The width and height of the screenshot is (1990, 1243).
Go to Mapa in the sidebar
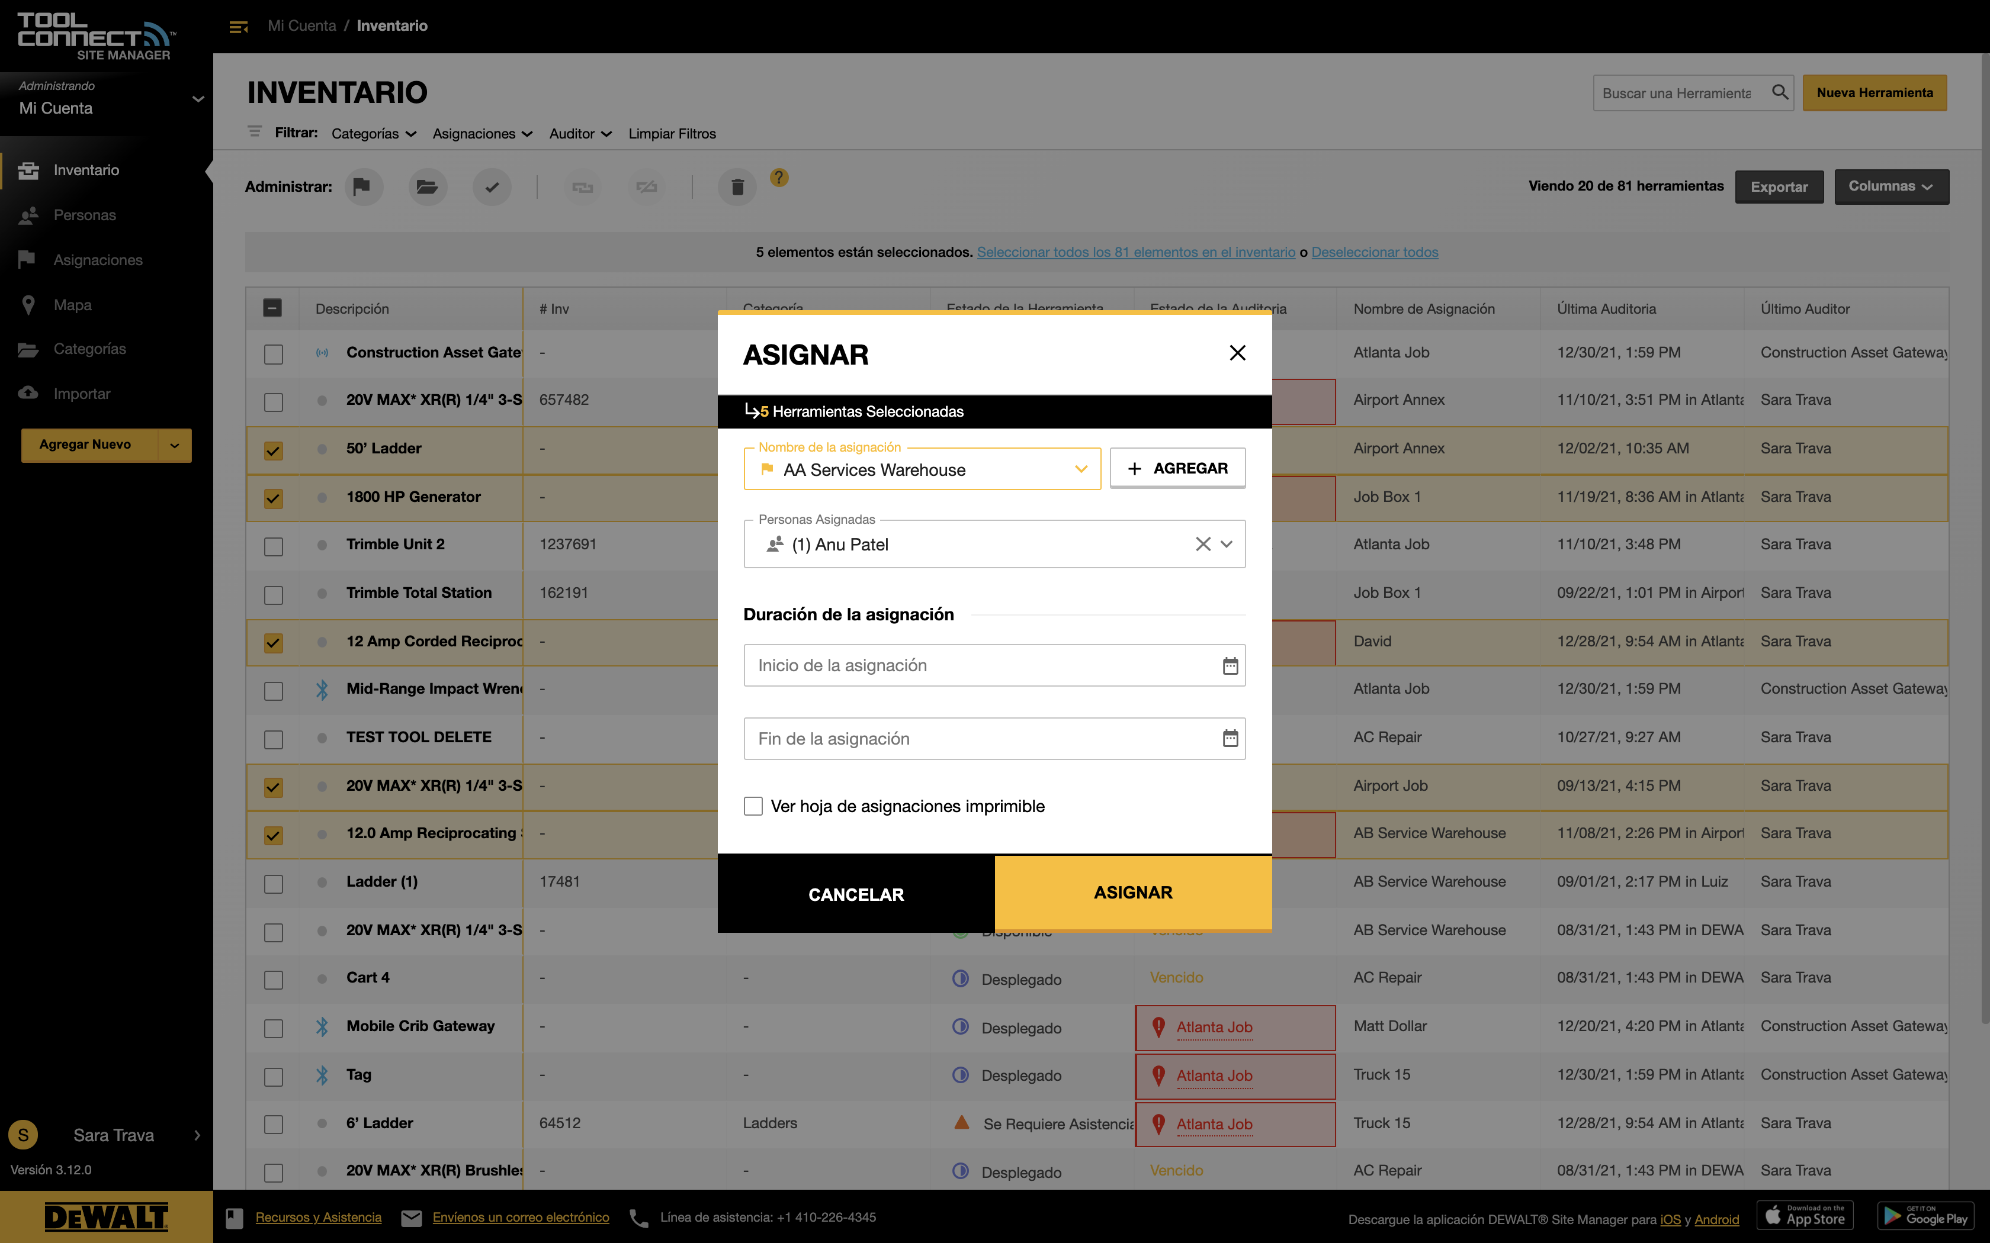(72, 305)
